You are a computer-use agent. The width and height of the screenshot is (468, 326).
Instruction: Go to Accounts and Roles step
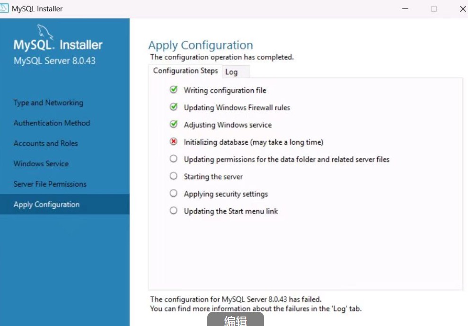click(x=46, y=143)
